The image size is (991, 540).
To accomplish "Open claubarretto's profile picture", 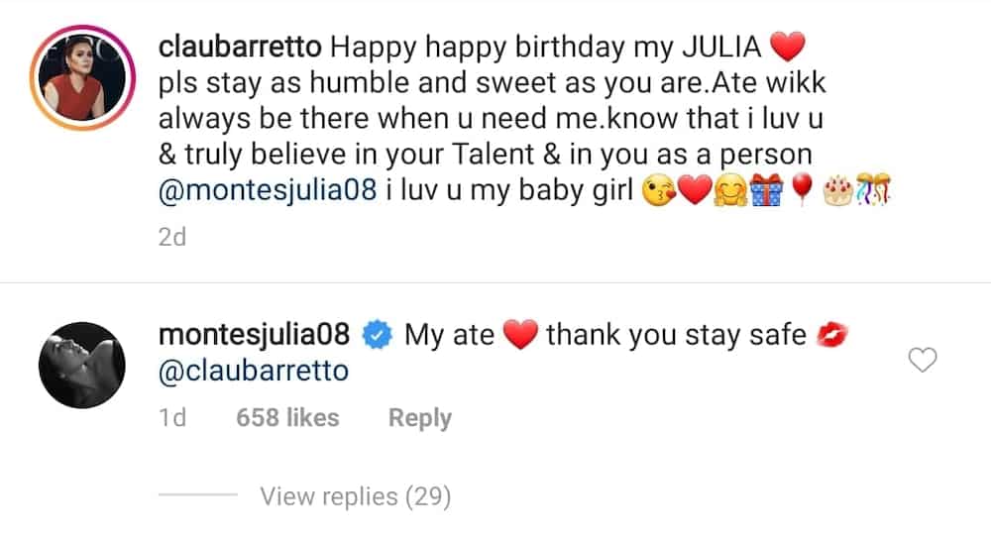I will click(82, 77).
